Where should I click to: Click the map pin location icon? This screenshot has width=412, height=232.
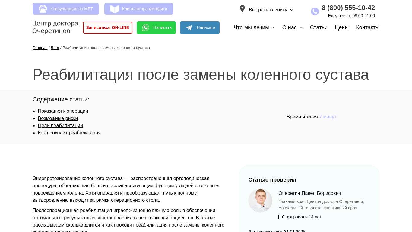pyautogui.click(x=242, y=9)
